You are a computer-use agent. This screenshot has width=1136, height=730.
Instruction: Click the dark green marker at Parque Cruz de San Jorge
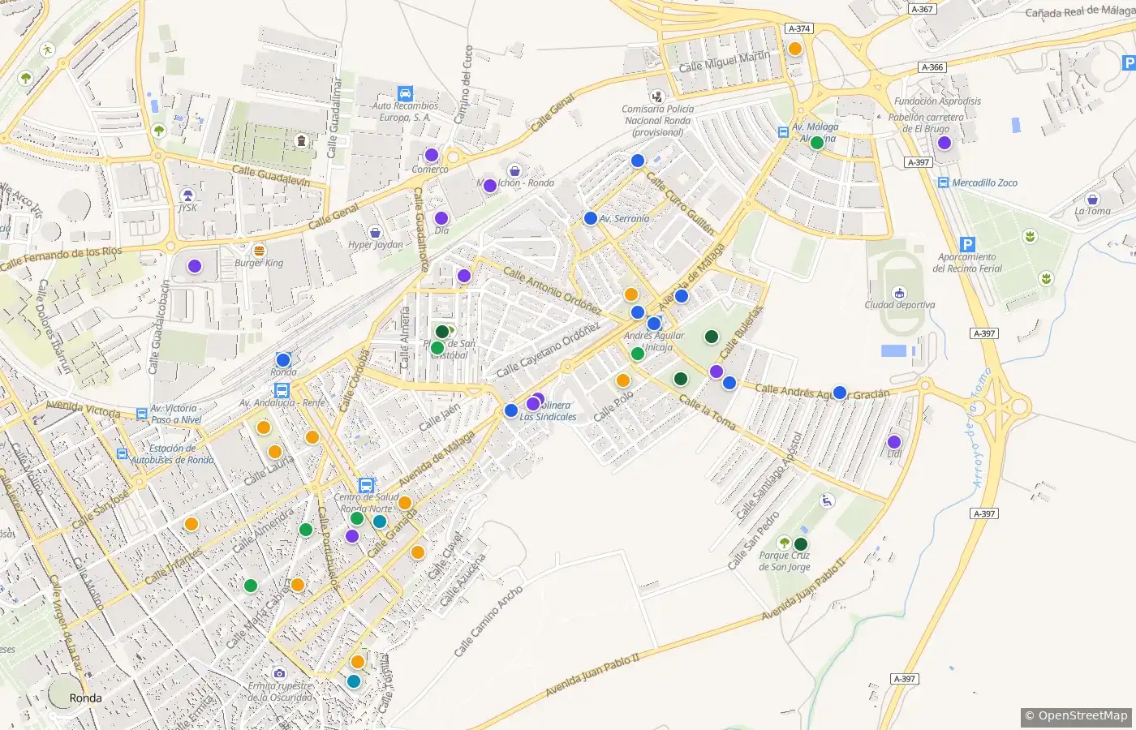coord(801,544)
